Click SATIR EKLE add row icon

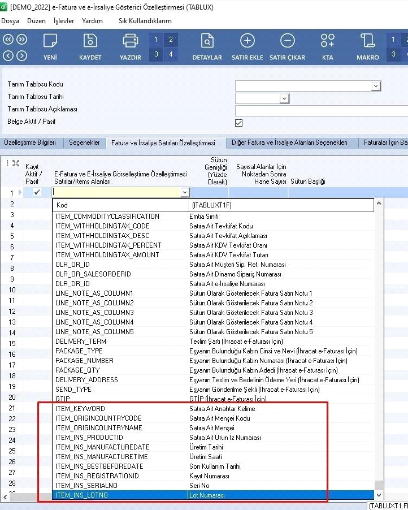tap(248, 46)
